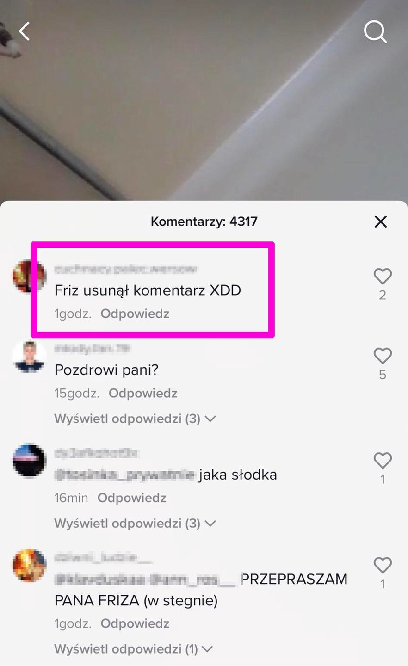Like the 'jaka słodka' comment
This screenshot has height=666, width=408.
[383, 461]
